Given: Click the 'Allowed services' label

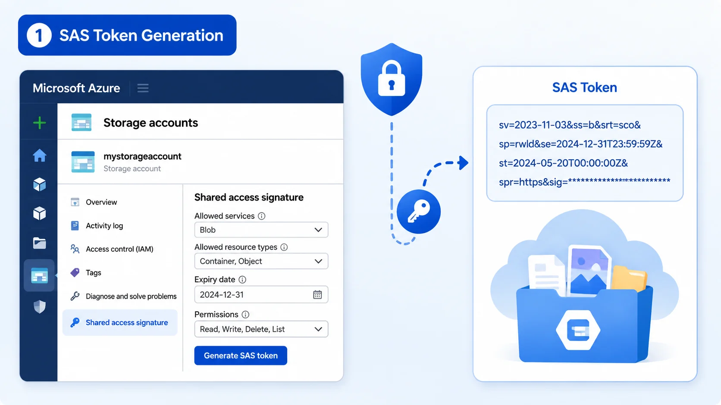Looking at the screenshot, I should click(x=224, y=216).
